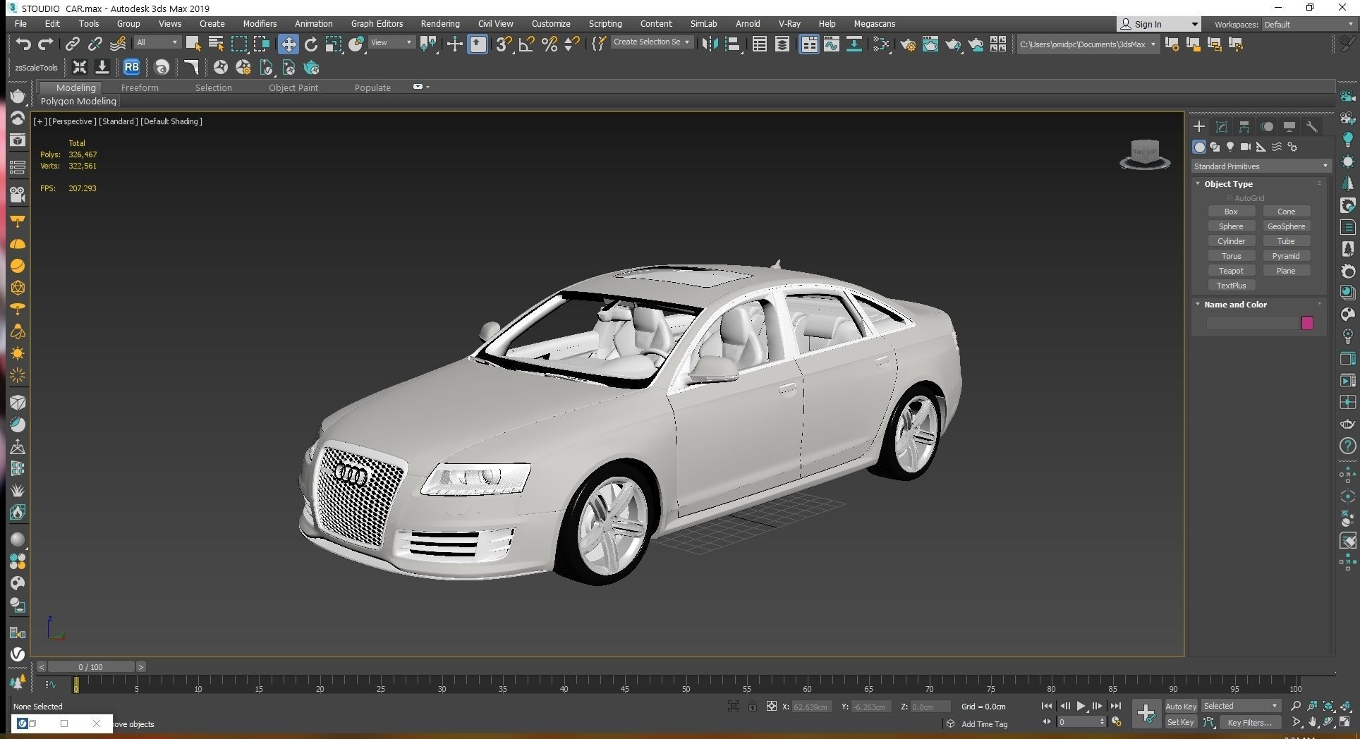The image size is (1360, 739).
Task: Click the pink object color swatch
Action: 1307,323
